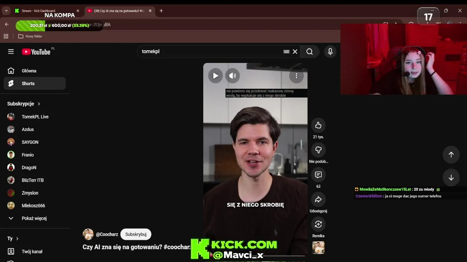Open SAYGON subscription channel
Viewport: 467px width, 262px height.
[x=35, y=142]
